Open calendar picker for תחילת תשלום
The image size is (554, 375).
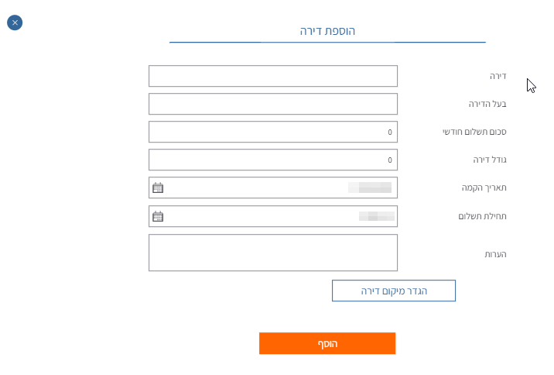(158, 216)
